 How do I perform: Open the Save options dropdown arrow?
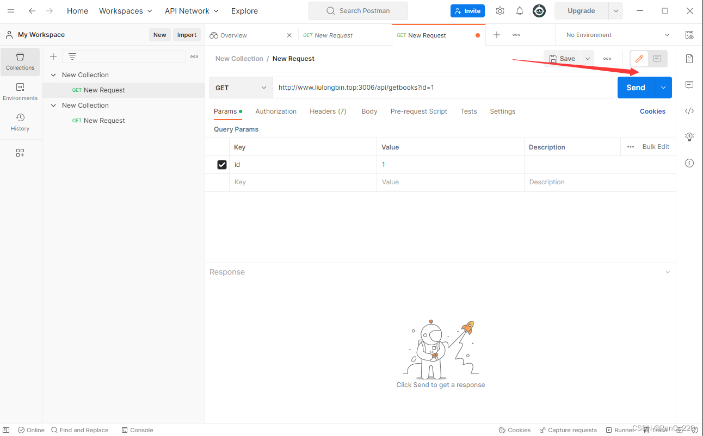(588, 59)
